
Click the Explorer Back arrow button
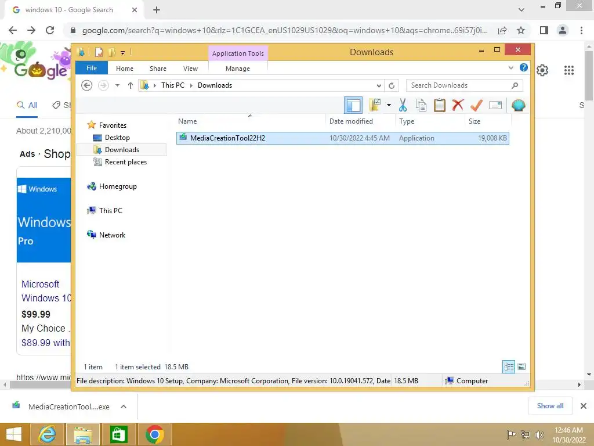[87, 85]
